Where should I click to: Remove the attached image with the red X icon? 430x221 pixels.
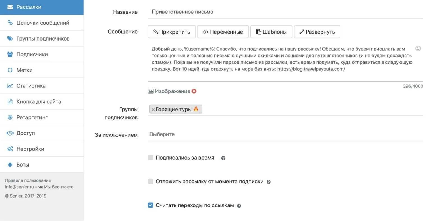point(194,91)
